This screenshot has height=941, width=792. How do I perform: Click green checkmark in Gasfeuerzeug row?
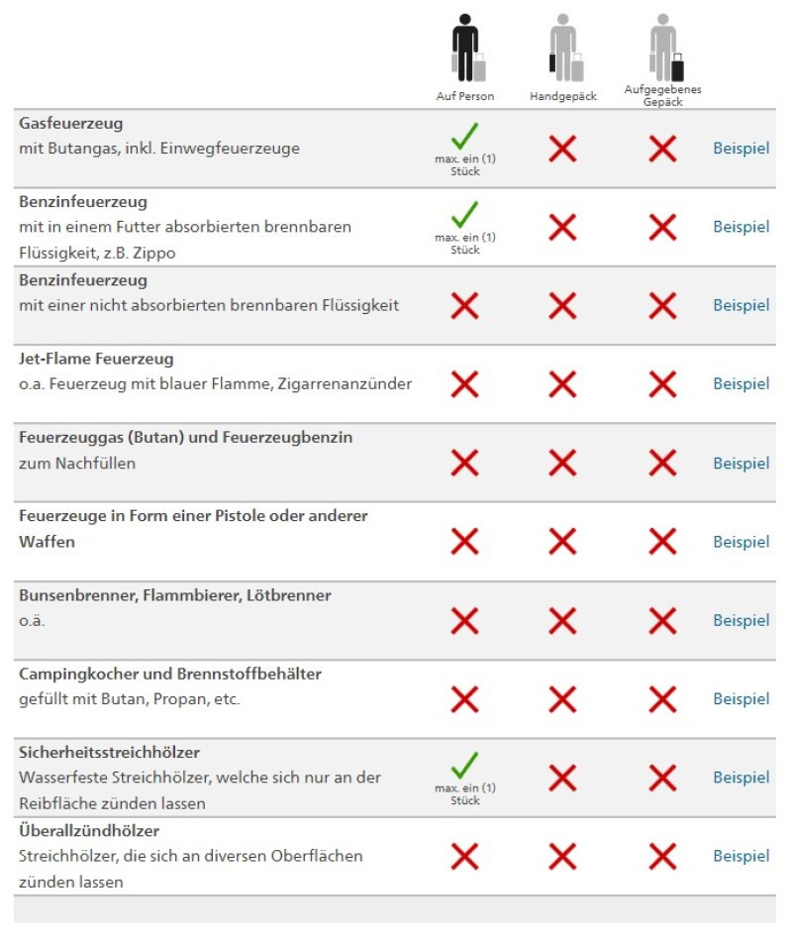point(465,137)
